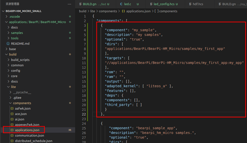Click the C icon on the led.c tab
Image resolution: width=247 pixels, height=143 pixels.
[x=121, y=4]
